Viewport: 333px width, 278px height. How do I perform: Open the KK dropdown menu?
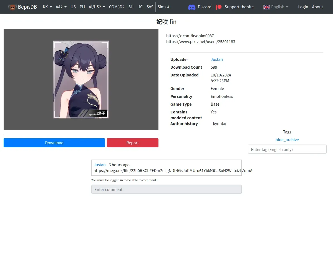(47, 7)
